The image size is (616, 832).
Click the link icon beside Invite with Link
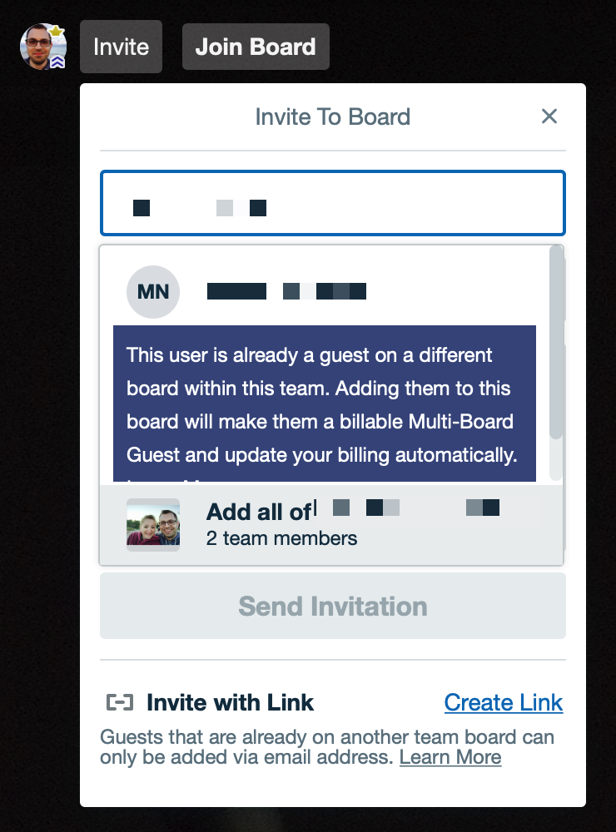[120, 702]
